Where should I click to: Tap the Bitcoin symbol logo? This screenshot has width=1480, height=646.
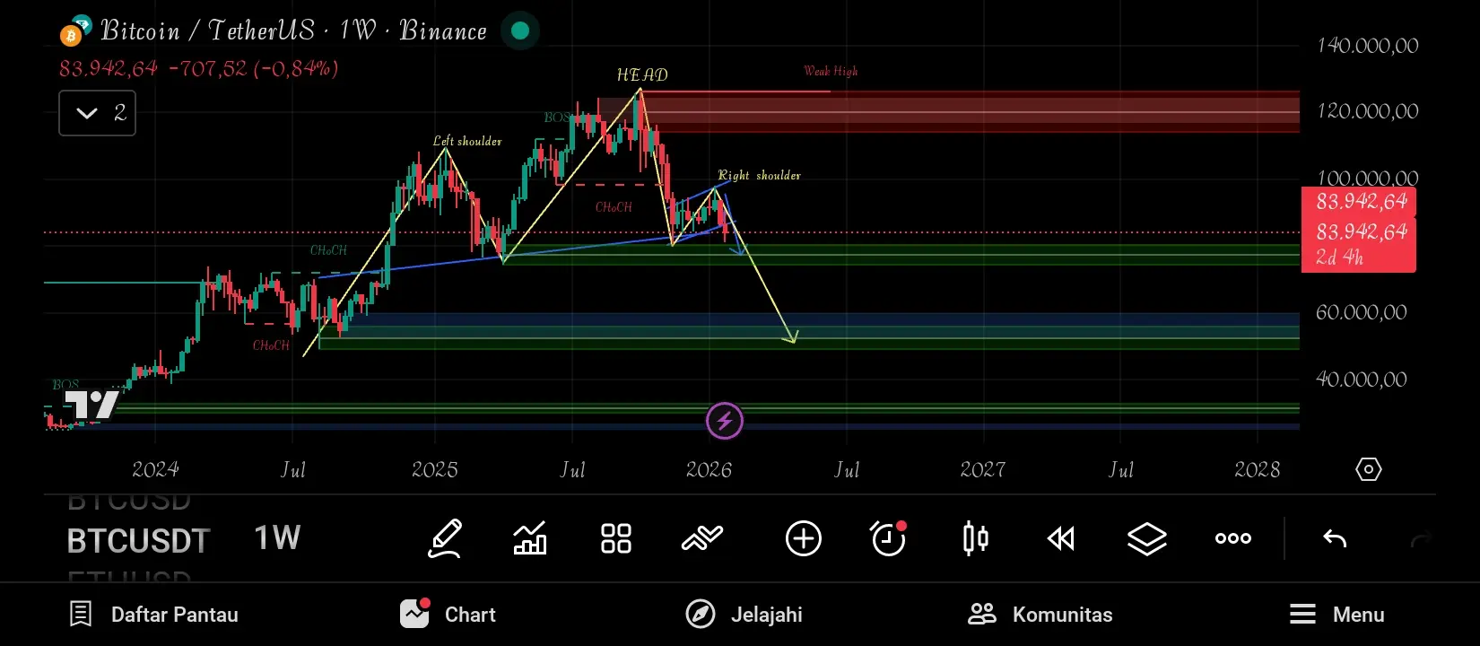75,31
